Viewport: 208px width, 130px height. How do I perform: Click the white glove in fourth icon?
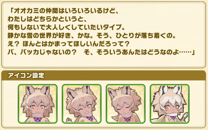tap(185, 115)
